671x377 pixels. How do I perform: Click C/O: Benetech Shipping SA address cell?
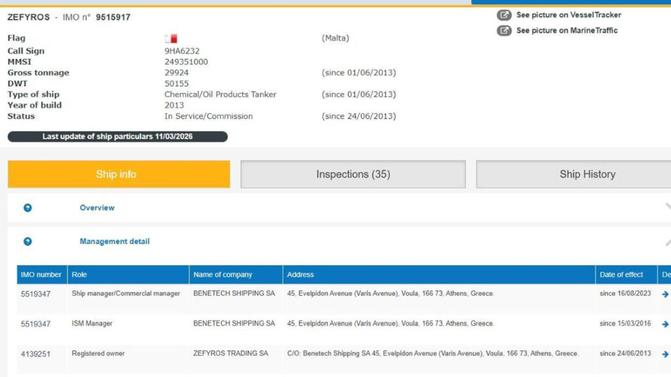[433, 353]
